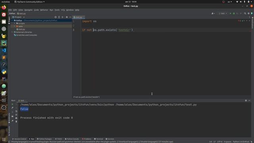The height and width of the screenshot is (143, 254).
Task: Select the test.py editor tab
Action: click(x=78, y=17)
